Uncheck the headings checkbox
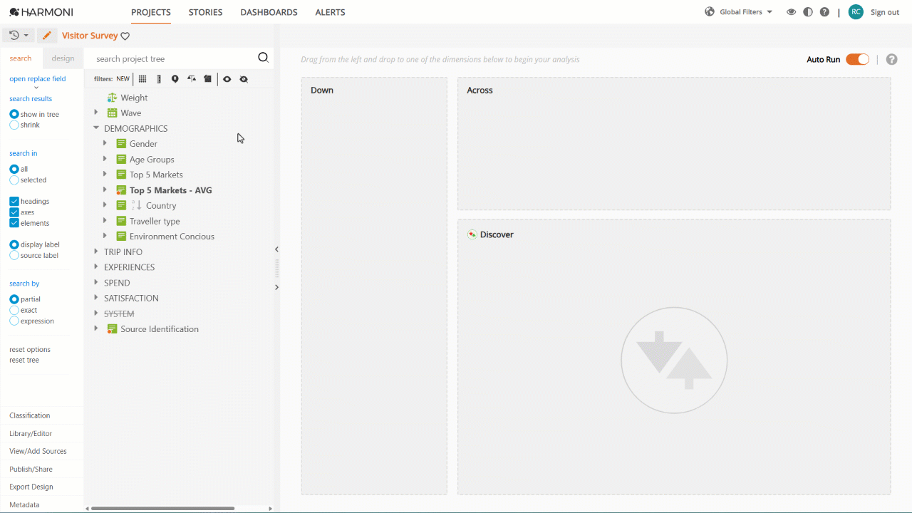The width and height of the screenshot is (912, 513). click(14, 202)
